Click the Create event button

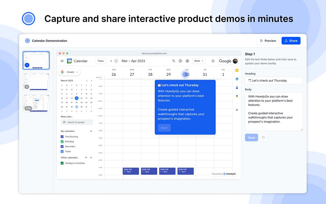69,72
